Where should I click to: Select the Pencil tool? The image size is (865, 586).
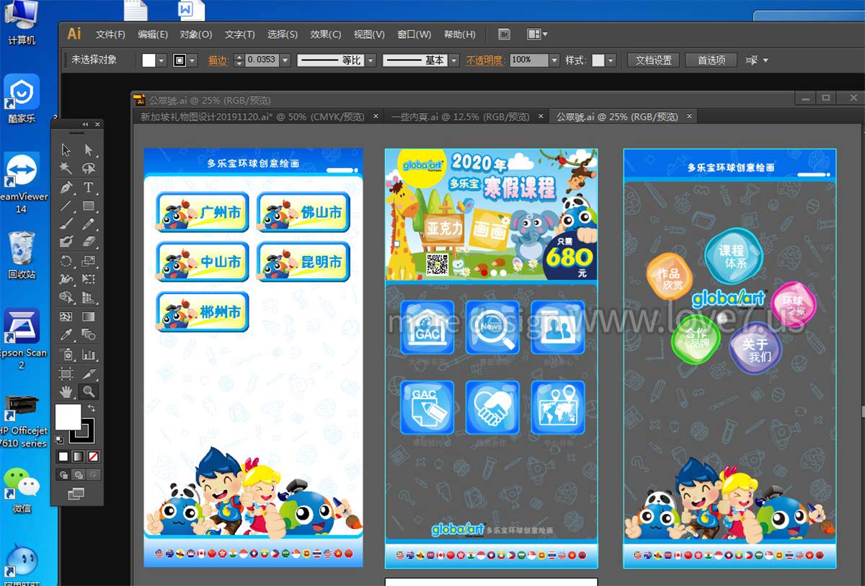pyautogui.click(x=89, y=223)
